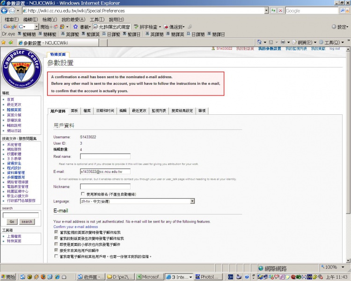Open the 我的最愛(A) menu
This screenshot has height=281, width=351.
[73, 19]
